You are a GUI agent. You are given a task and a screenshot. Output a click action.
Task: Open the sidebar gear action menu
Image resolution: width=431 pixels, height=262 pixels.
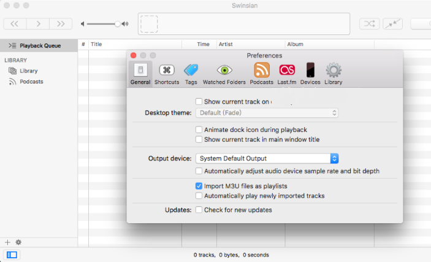(x=18, y=242)
